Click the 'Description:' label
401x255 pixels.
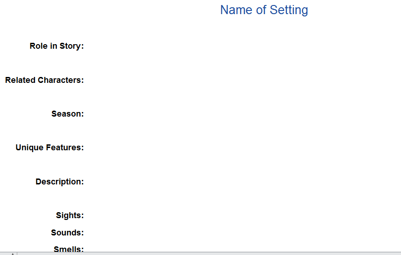(60, 182)
